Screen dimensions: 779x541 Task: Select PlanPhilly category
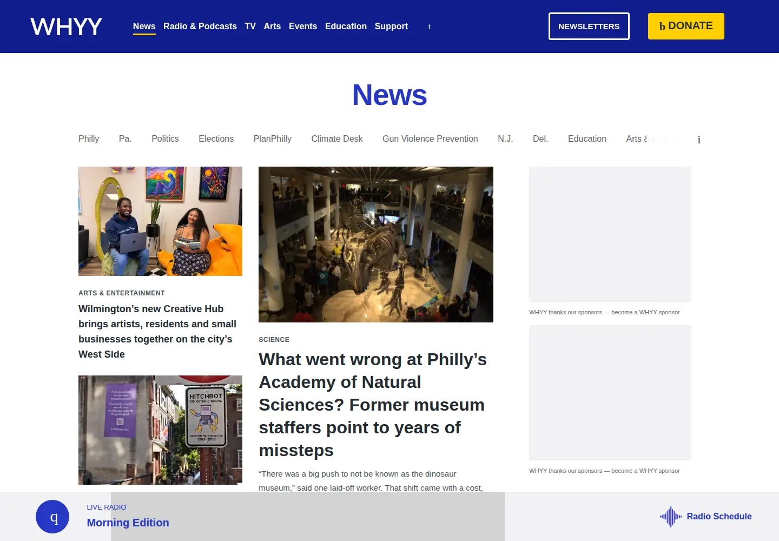pyautogui.click(x=272, y=139)
